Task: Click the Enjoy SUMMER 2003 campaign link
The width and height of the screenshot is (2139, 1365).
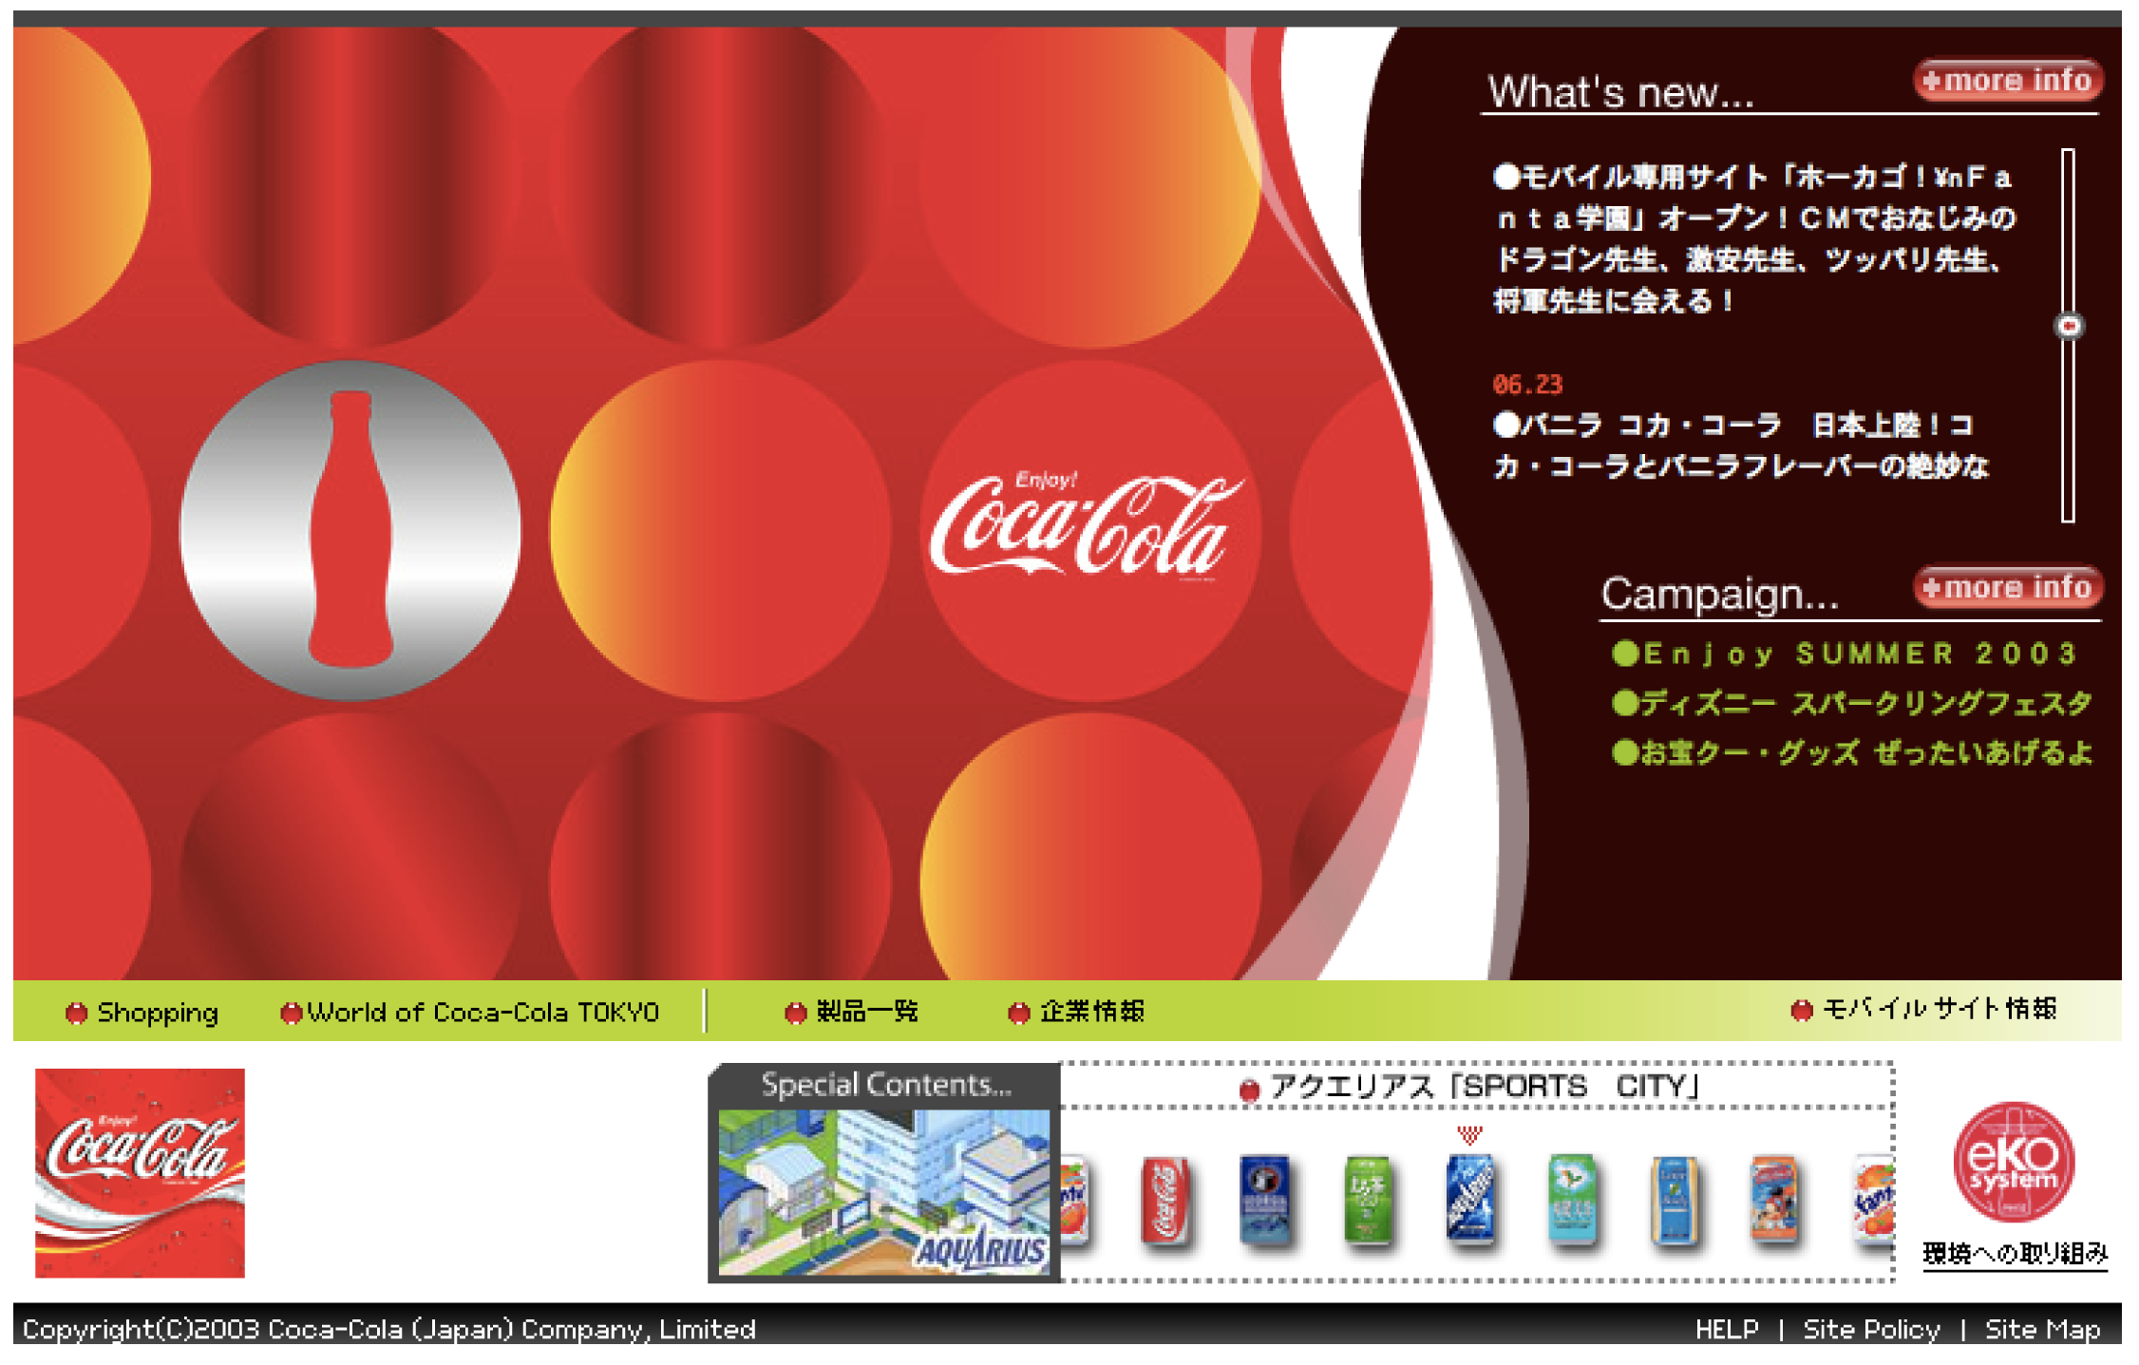Action: click(x=1858, y=654)
